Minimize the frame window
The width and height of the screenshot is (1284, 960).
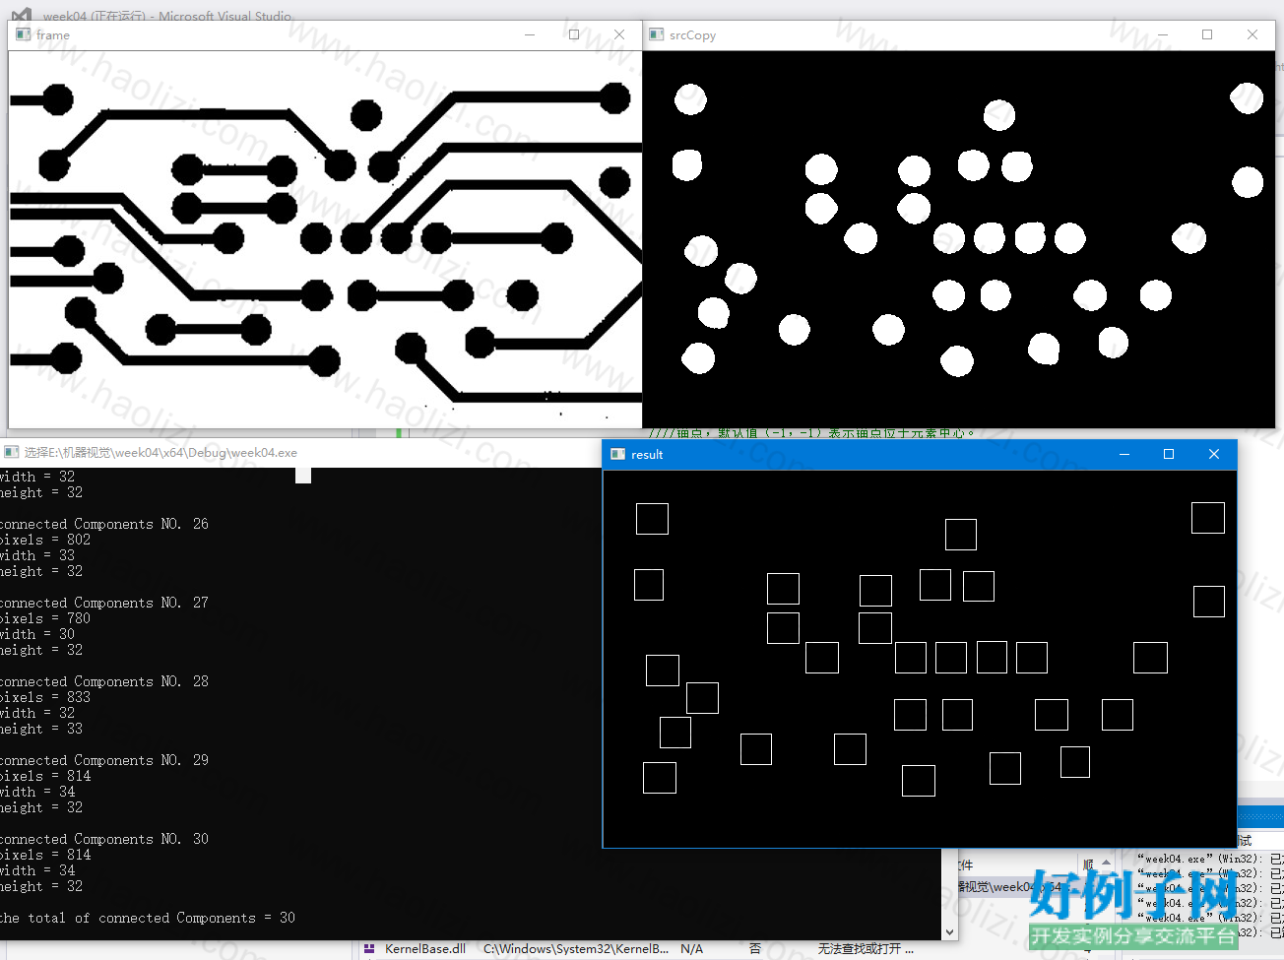pyautogui.click(x=530, y=34)
